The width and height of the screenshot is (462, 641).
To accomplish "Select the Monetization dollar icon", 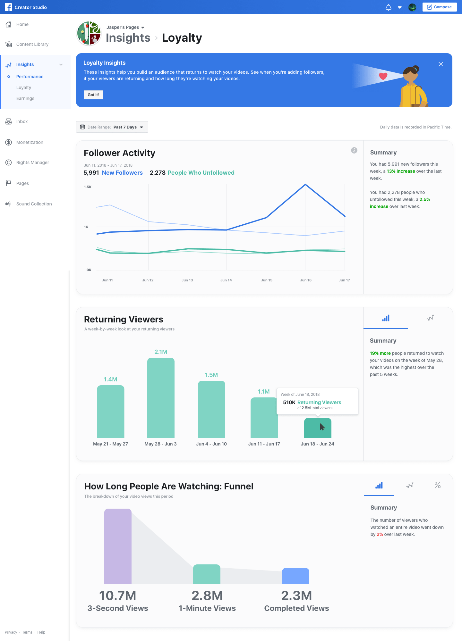I will (9, 142).
